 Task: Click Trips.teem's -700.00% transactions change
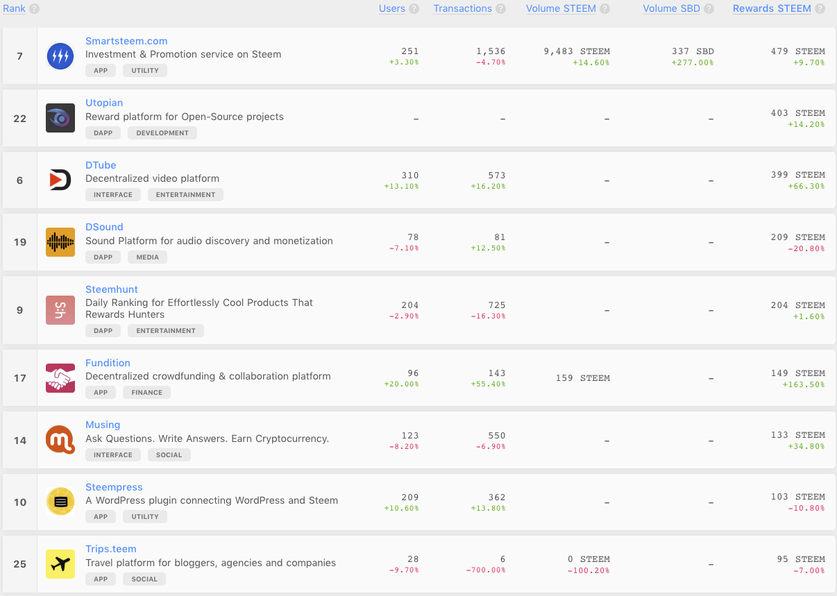coord(486,570)
